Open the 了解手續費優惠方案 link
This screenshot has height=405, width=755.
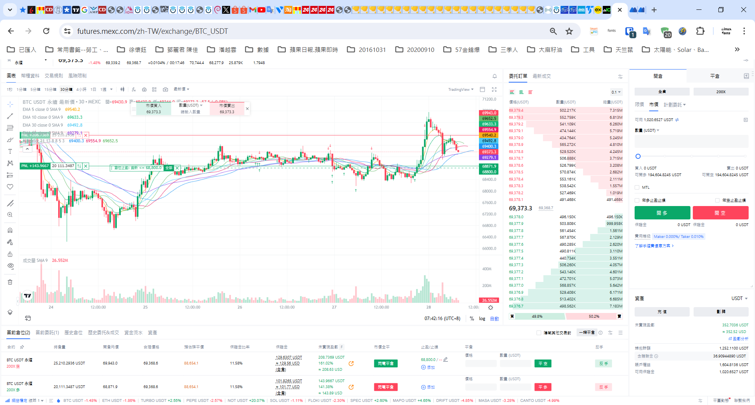coord(654,246)
